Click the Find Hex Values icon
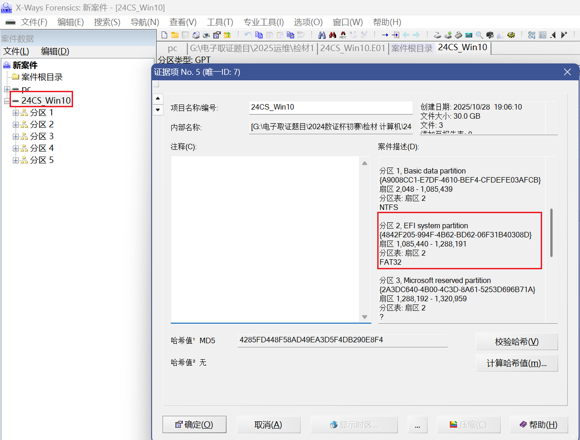The image size is (580, 440). tap(343, 35)
